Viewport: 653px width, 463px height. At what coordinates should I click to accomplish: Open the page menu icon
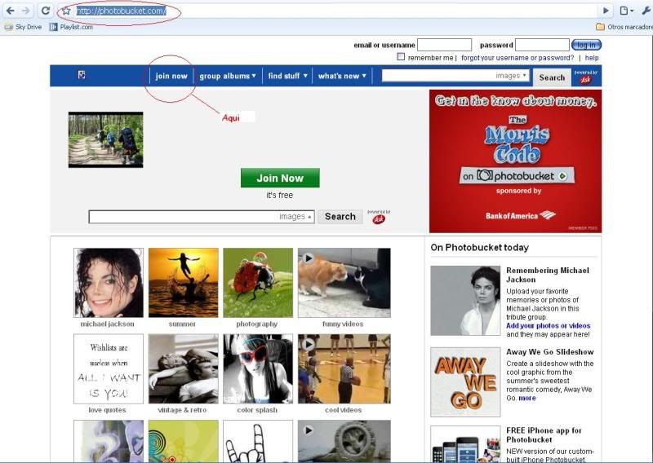pyautogui.click(x=625, y=11)
